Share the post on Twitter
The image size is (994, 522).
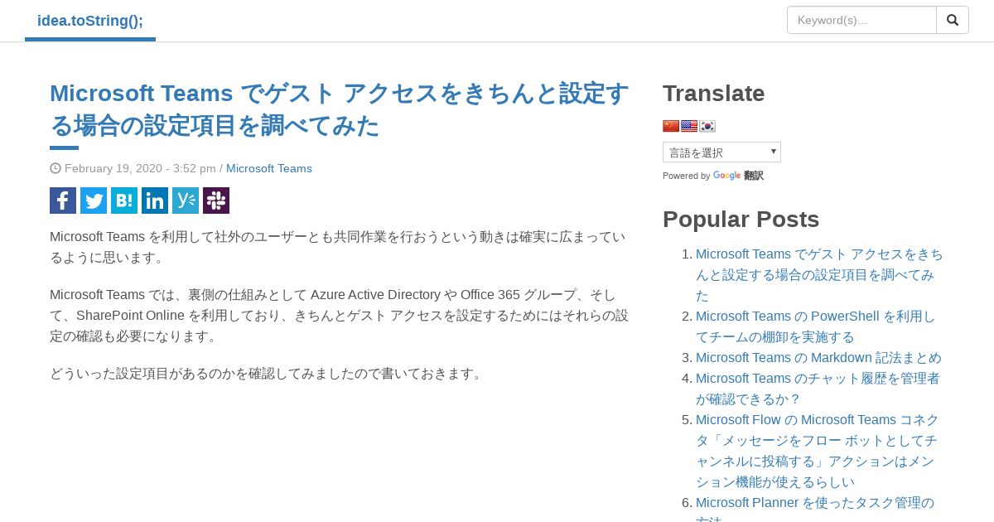[94, 201]
